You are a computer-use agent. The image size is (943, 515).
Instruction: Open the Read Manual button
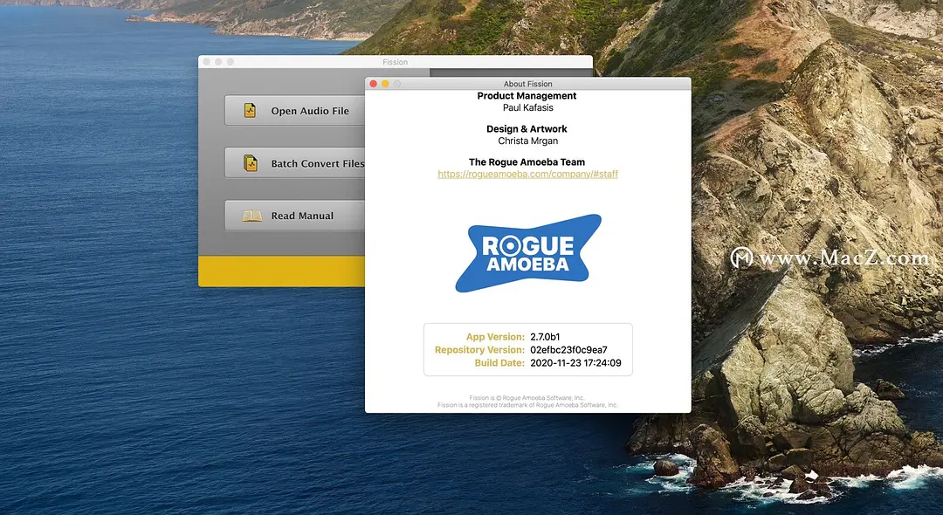click(x=295, y=216)
